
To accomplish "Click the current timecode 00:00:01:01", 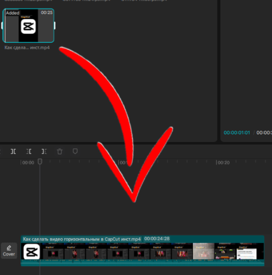I will (x=237, y=133).
